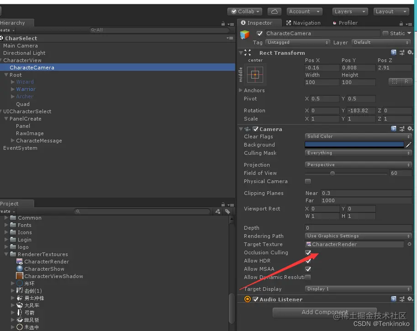The image size is (417, 331).
Task: Click Project search by label icon
Action: click(x=227, y=211)
